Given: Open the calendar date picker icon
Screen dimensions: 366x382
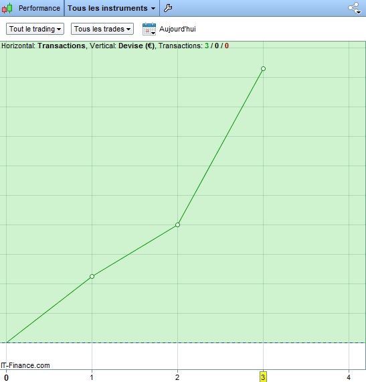Looking at the screenshot, I should pos(149,29).
